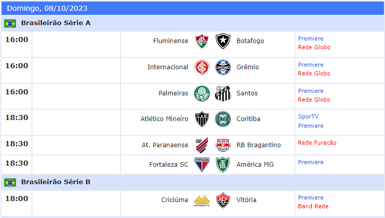
Task: Click the Brazil flag beside Série A
Action: tap(10, 23)
